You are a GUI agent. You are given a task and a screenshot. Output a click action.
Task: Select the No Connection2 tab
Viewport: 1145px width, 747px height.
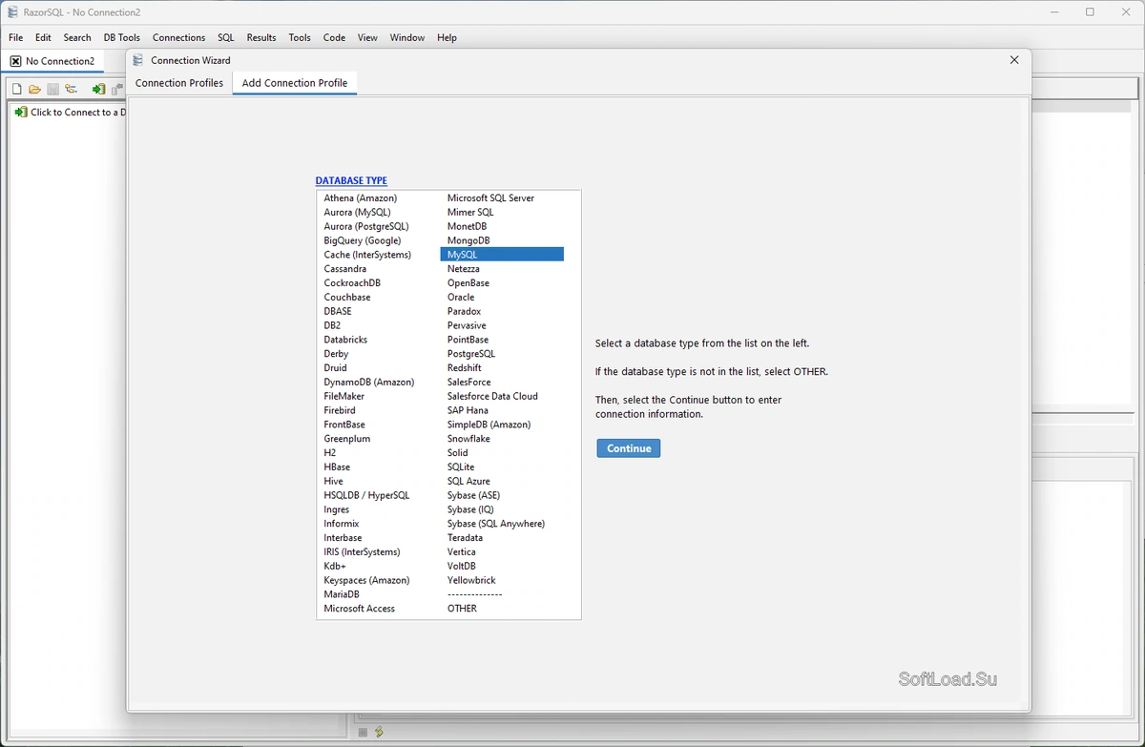52,61
